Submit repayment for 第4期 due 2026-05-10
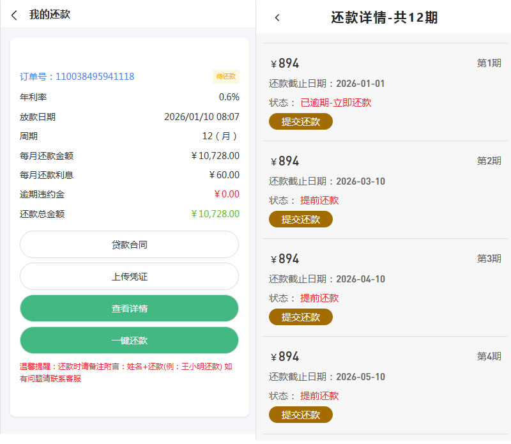This screenshot has width=511, height=444. click(x=300, y=415)
